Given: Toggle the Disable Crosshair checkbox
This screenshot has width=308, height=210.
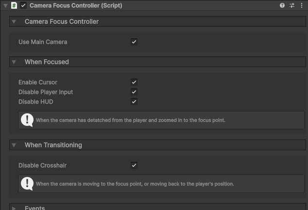Looking at the screenshot, I should point(134,165).
